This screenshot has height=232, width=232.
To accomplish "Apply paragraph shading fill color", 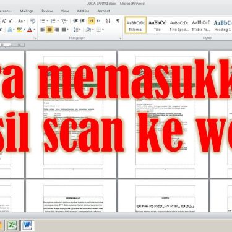I will click(x=88, y=30).
